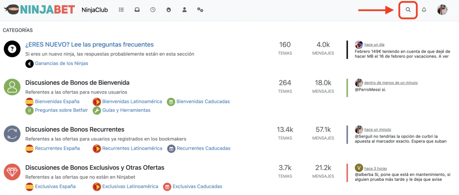Open Guías y Herramientas subcategory
The height and width of the screenshot is (195, 459).
coord(126,110)
